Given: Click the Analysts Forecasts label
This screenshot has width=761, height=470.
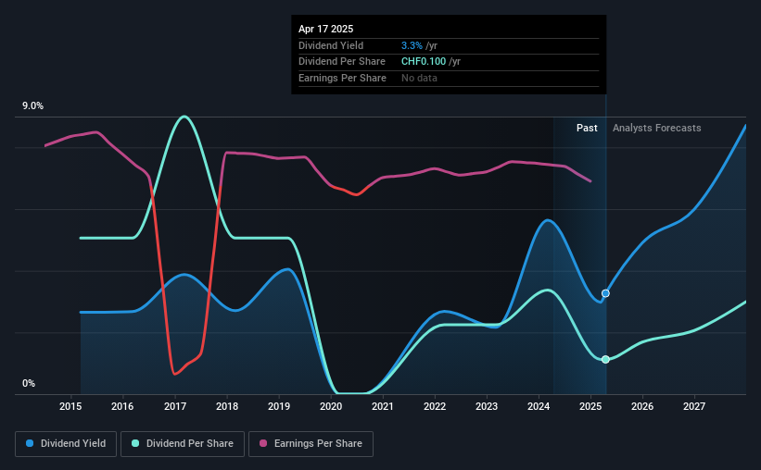Looking at the screenshot, I should 656,128.
